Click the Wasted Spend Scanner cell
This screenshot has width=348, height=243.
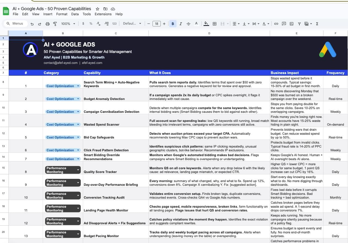[x=116, y=121]
